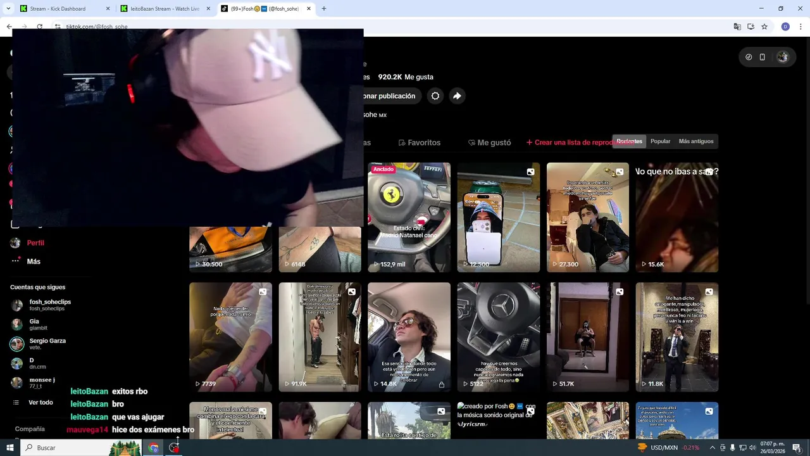Viewport: 810px width, 456px height.
Task: Click the install app icon in address bar
Action: (751, 27)
